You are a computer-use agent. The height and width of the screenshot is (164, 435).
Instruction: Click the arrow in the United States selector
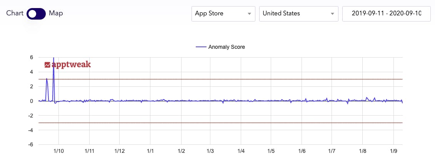(x=332, y=14)
